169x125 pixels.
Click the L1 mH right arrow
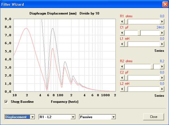pyautogui.click(x=162, y=44)
